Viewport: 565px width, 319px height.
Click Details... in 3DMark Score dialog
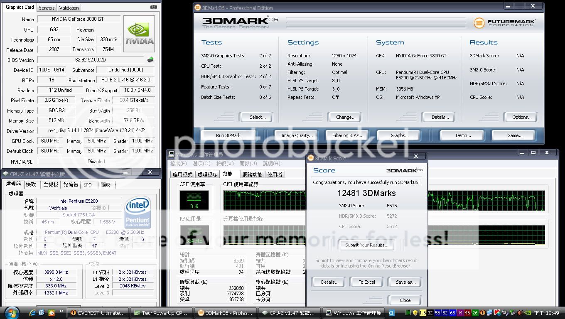click(x=329, y=282)
